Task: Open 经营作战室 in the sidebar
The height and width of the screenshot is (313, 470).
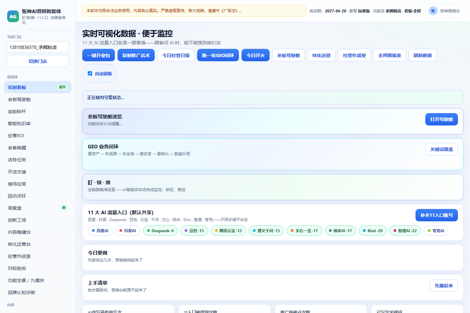Action: click(38, 256)
